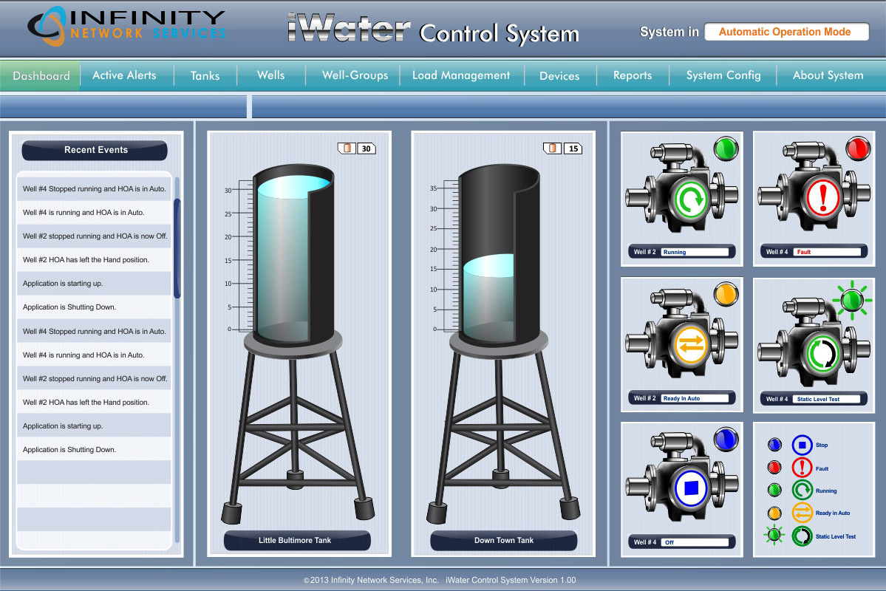This screenshot has height=591, width=886.
Task: Click the Running arrow icon in the legend
Action: point(802,490)
